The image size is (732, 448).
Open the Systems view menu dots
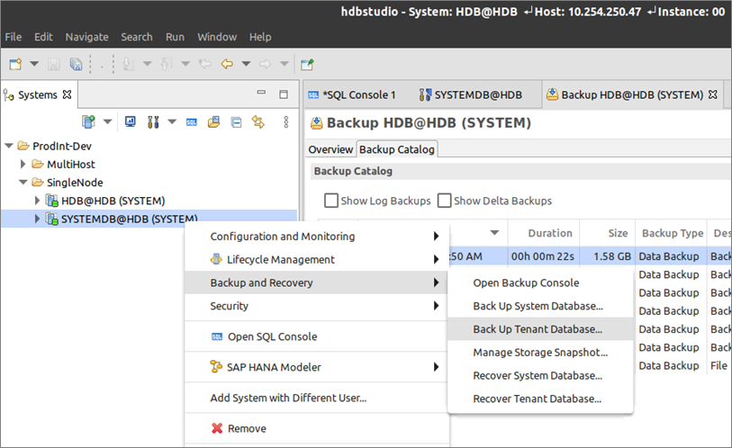pos(285,121)
